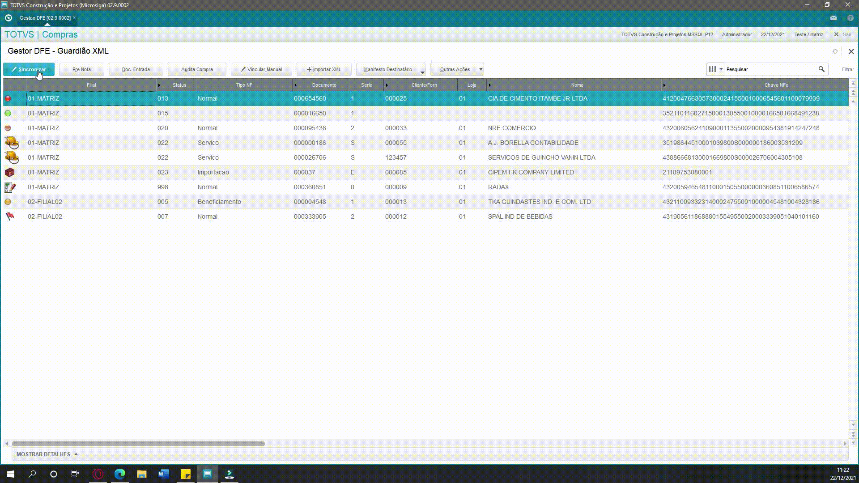This screenshot has height=483, width=859.
Task: Expand the Outras Ações dropdown arrow
Action: (481, 69)
